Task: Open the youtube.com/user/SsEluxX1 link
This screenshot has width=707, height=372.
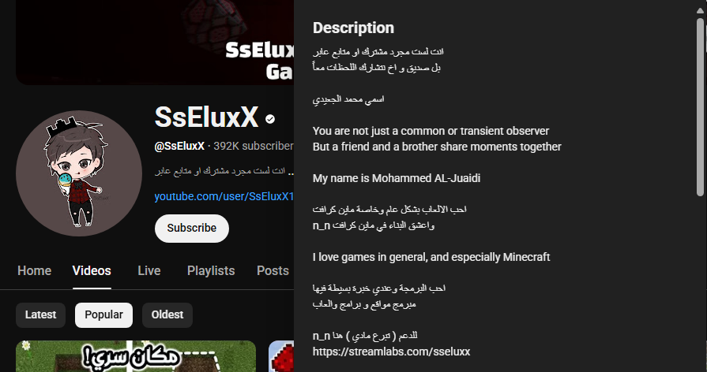Action: coord(224,196)
